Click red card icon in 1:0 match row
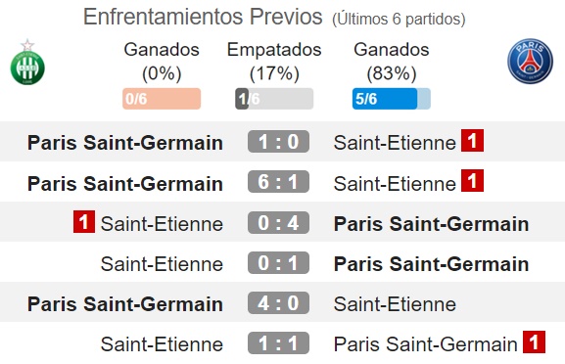The height and width of the screenshot is (364, 565). 472,141
